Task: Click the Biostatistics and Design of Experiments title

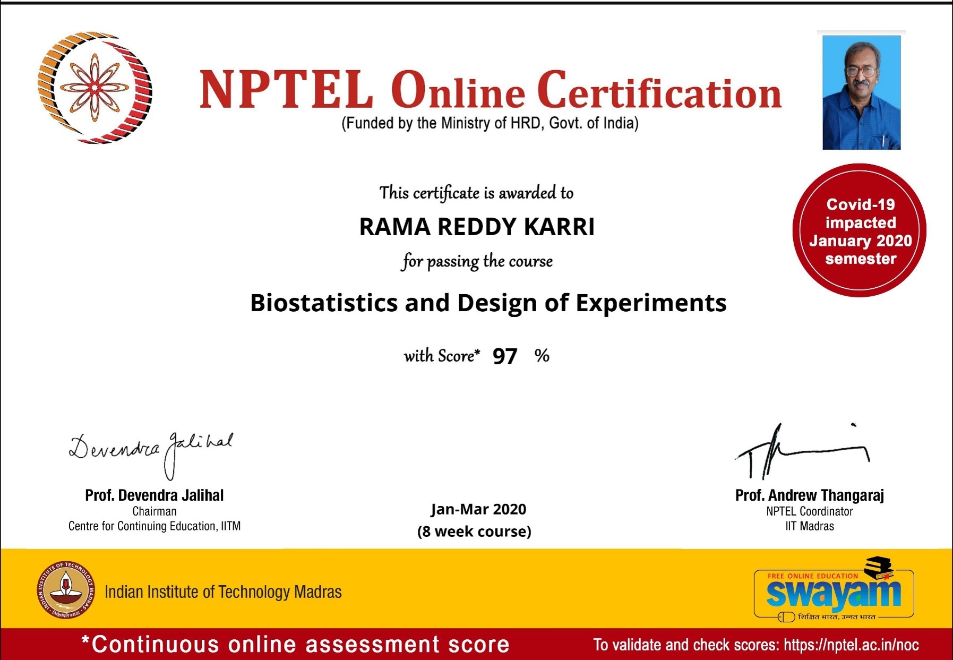Action: (x=488, y=303)
